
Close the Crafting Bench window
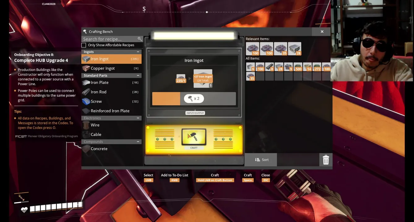pos(322,32)
